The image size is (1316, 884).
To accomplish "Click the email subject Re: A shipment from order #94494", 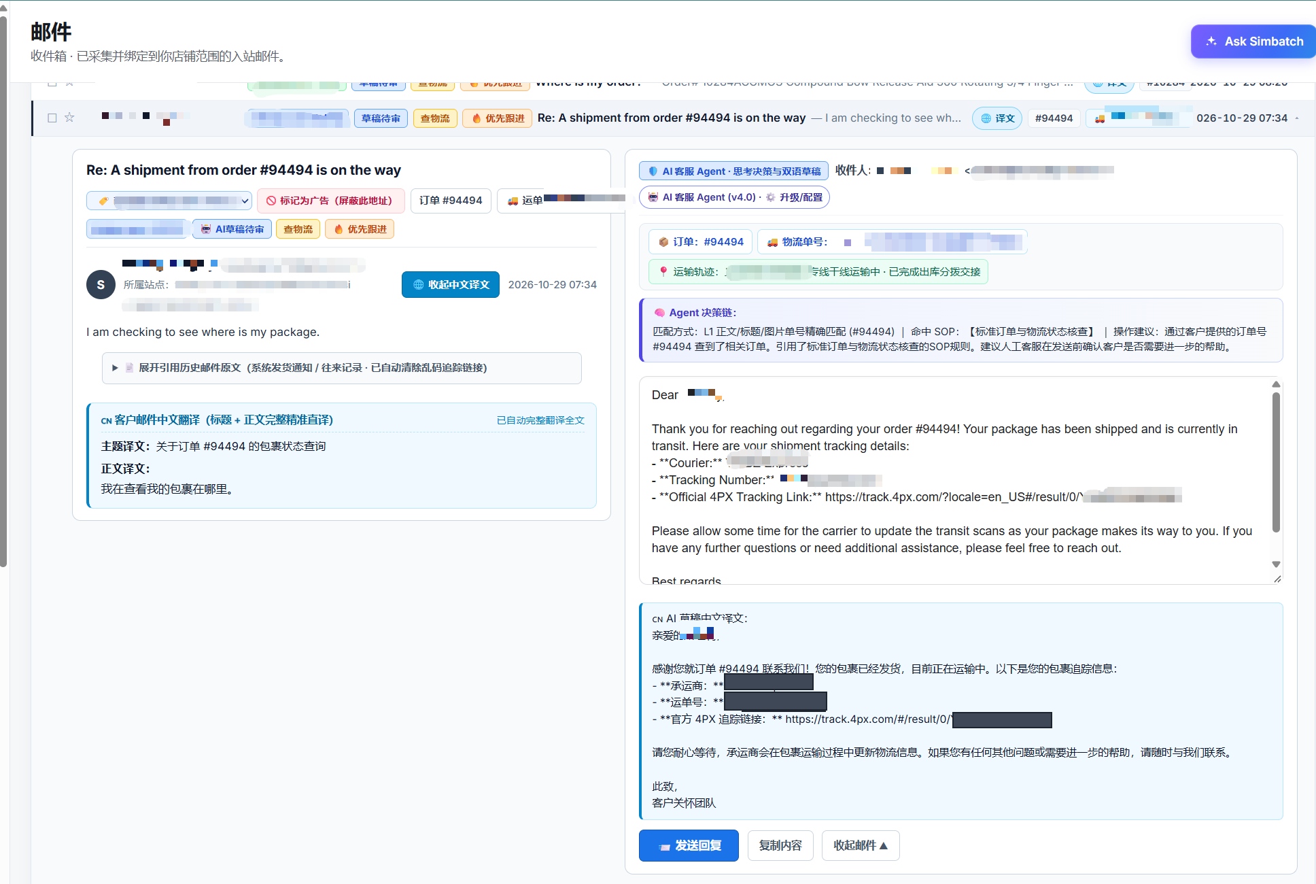I will point(672,118).
